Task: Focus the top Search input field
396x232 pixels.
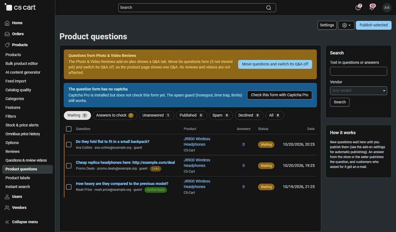Action: (x=197, y=8)
